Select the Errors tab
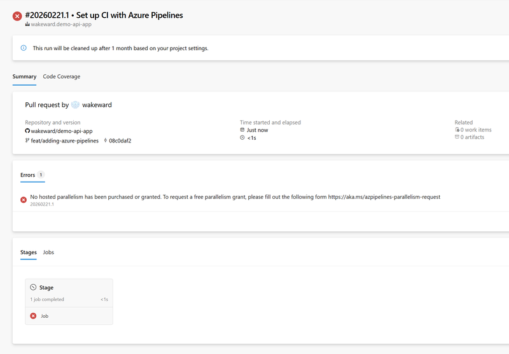This screenshot has width=509, height=354. point(27,175)
